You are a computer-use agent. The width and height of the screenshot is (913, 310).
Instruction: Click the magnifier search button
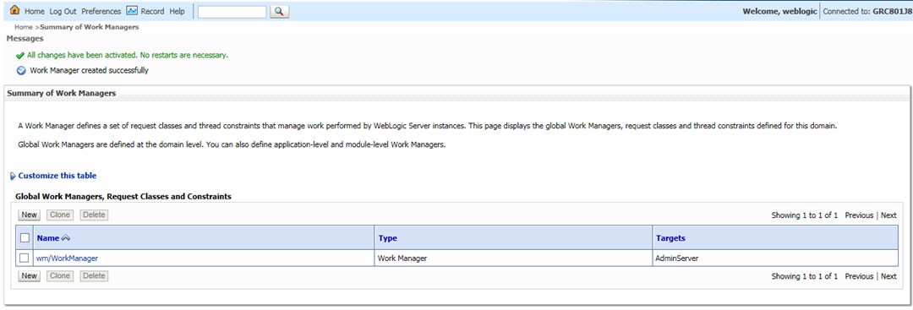(280, 11)
